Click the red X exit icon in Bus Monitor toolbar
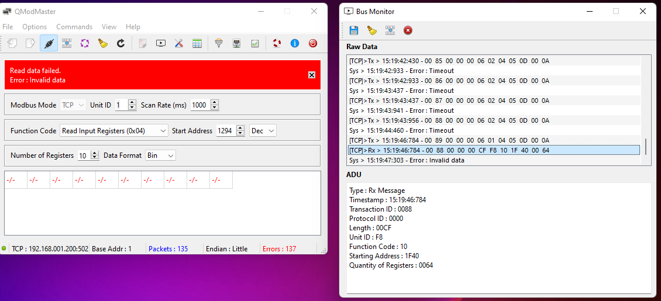This screenshot has width=661, height=301. tap(408, 30)
